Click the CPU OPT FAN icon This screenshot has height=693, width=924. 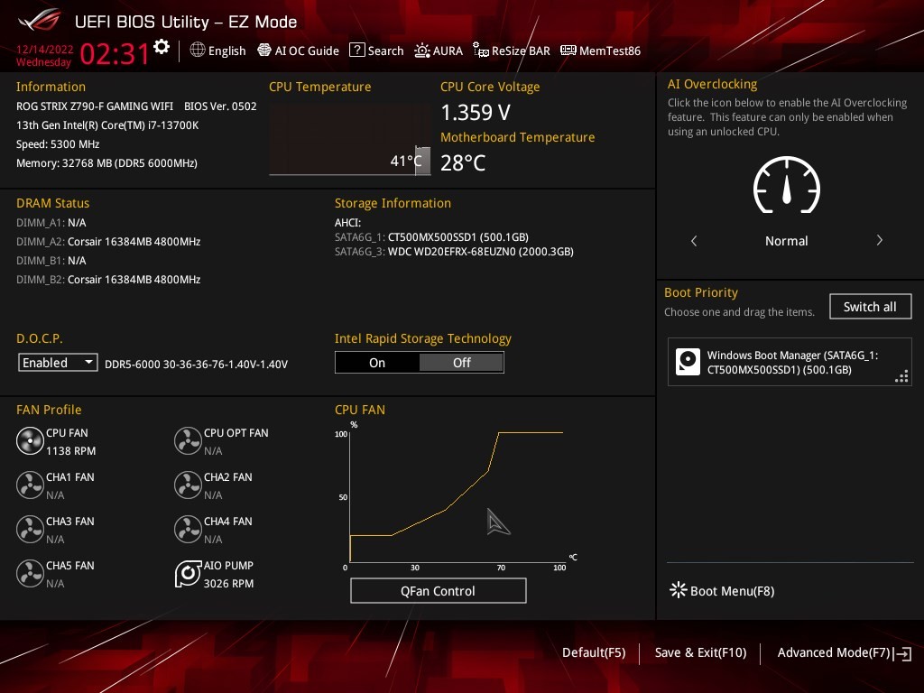point(188,440)
